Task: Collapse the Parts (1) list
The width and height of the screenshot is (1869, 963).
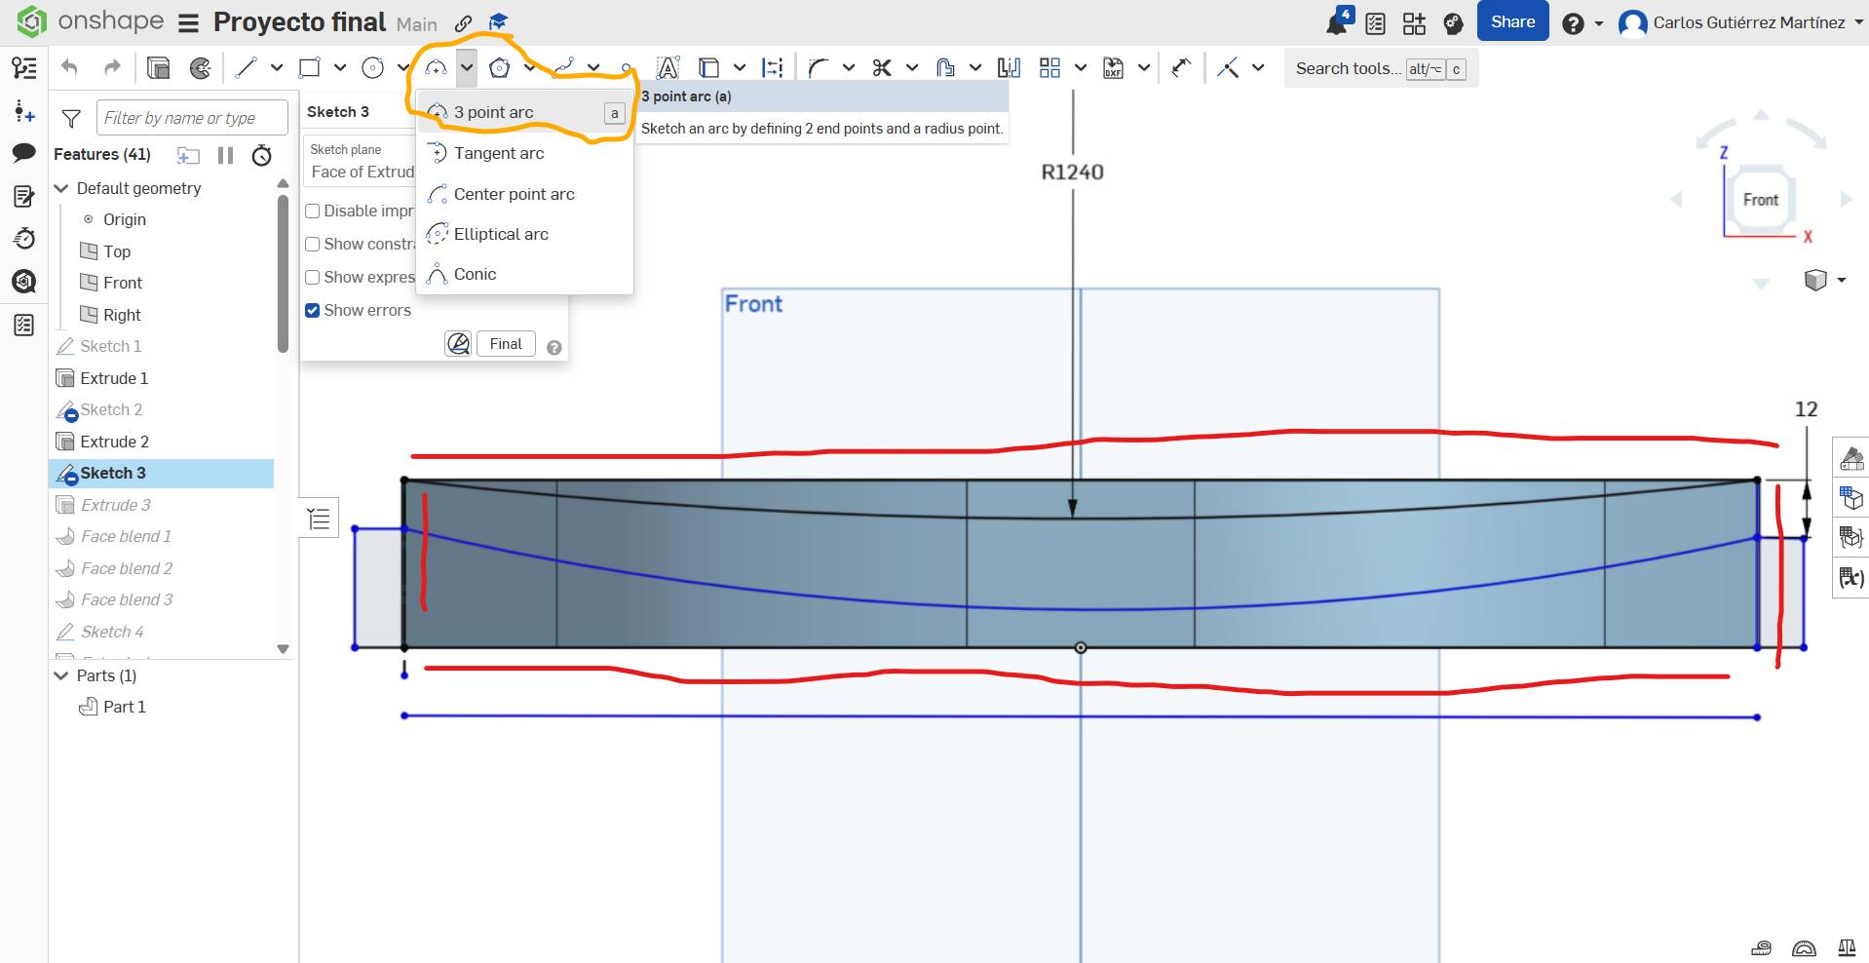Action: tap(61, 675)
